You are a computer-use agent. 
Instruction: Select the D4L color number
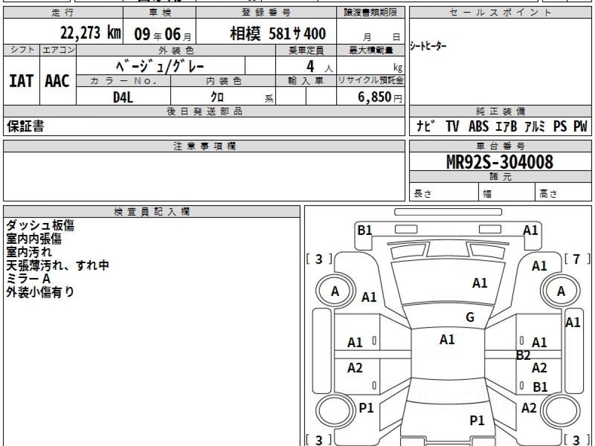123,97
